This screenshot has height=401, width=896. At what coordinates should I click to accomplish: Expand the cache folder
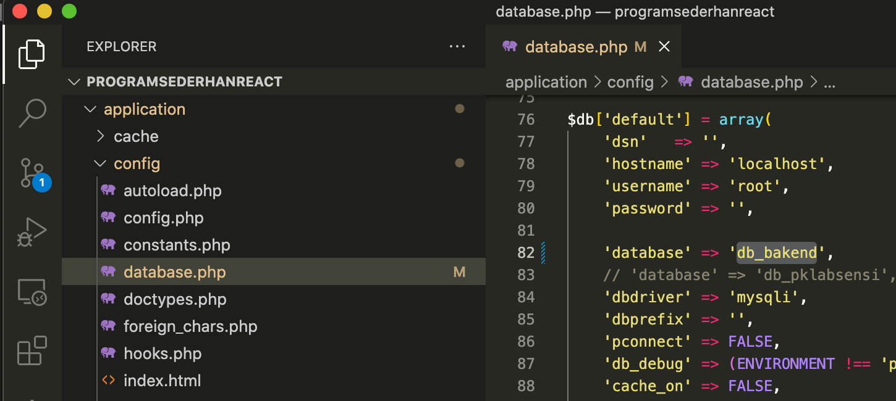point(136,136)
